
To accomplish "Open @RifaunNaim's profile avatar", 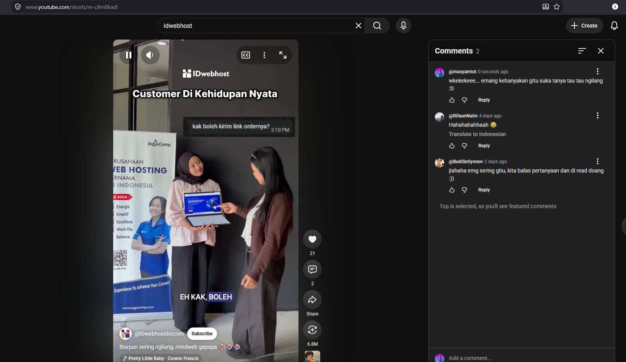I will click(440, 117).
